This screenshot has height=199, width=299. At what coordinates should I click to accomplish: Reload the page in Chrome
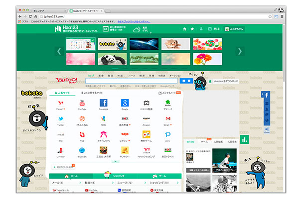pos(30,16)
